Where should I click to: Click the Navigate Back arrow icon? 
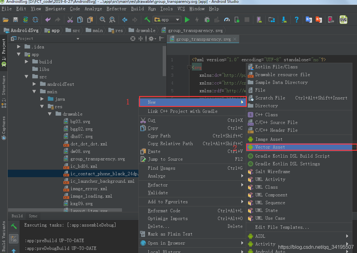click(124, 20)
